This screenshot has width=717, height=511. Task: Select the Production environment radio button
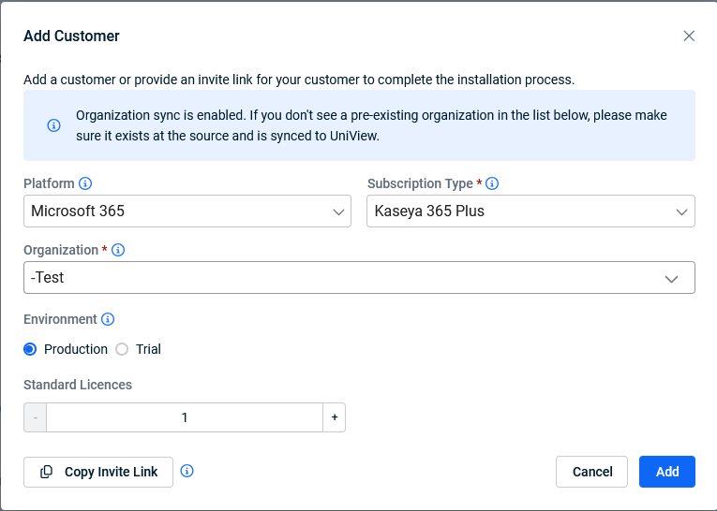pos(30,349)
